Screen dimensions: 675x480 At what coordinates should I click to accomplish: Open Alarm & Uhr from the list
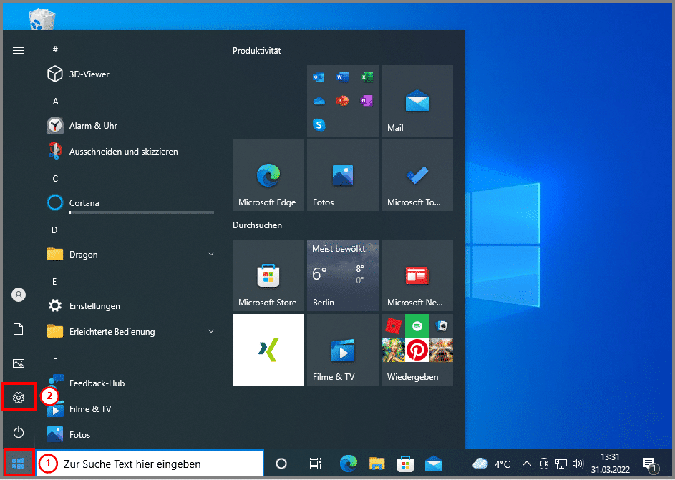click(92, 126)
